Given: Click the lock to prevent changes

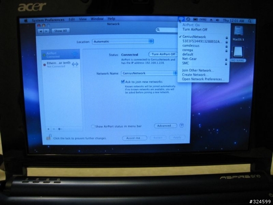Looking at the screenshot, I should tap(49, 137).
